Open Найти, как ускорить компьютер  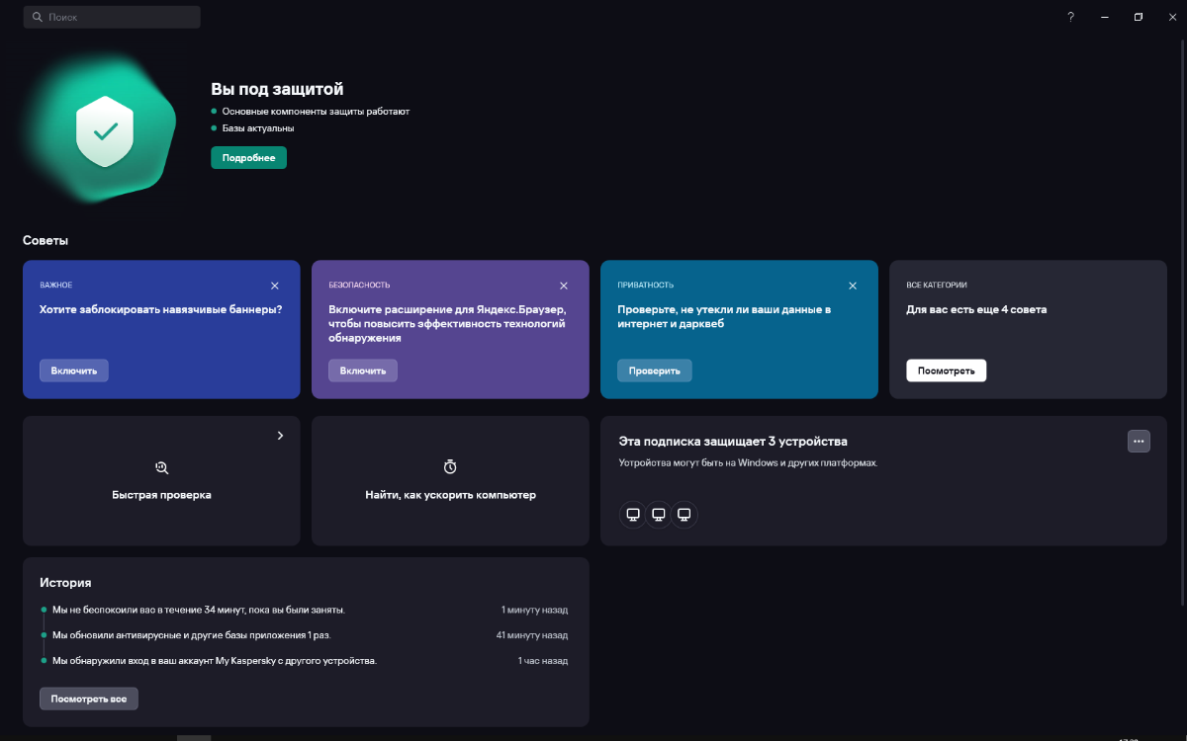pos(450,481)
